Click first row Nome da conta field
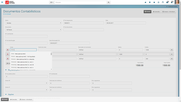 [x=57, y=50]
